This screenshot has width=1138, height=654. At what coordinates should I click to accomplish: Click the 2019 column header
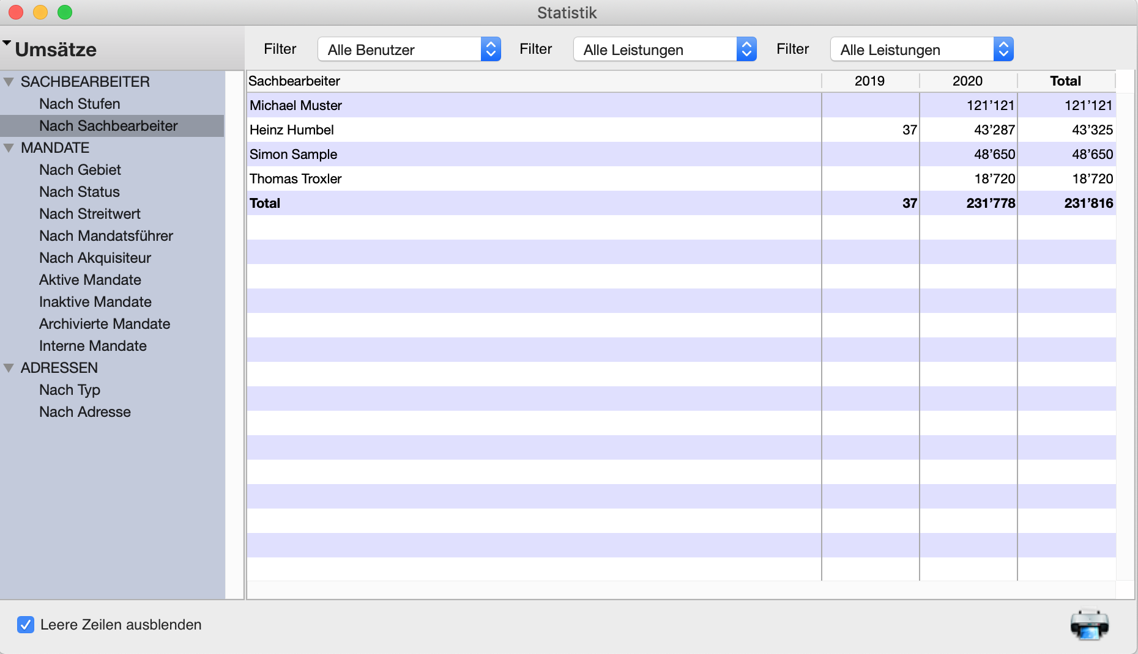point(870,81)
